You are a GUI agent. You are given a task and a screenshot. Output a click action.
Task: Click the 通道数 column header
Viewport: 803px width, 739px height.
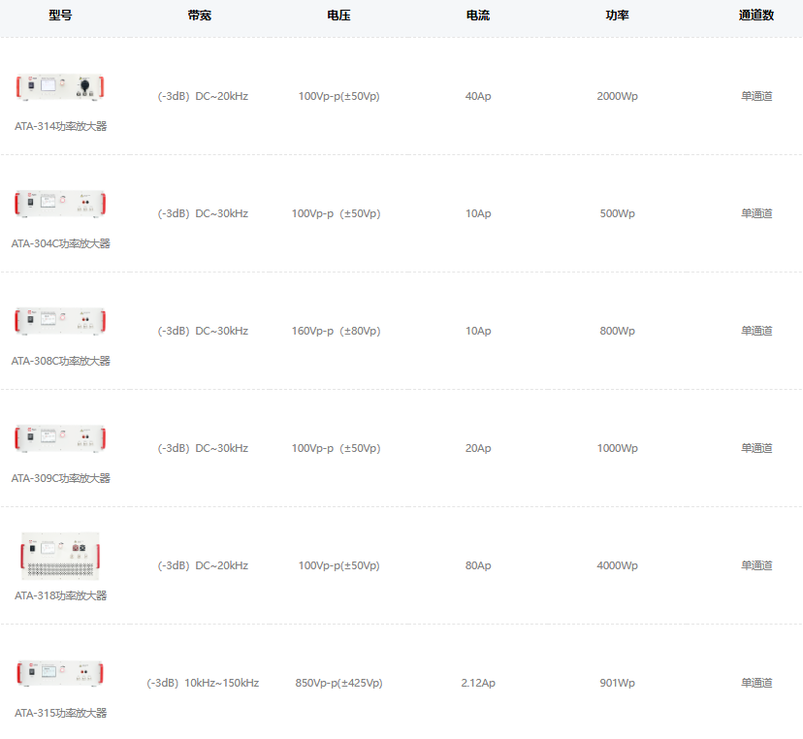756,16
